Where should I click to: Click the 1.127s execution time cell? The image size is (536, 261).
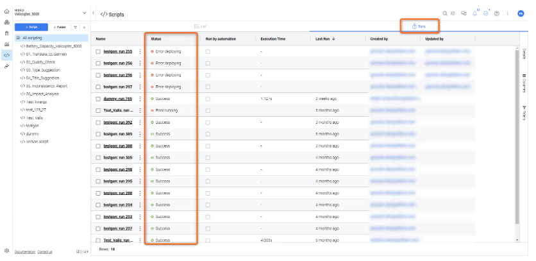pyautogui.click(x=266, y=99)
